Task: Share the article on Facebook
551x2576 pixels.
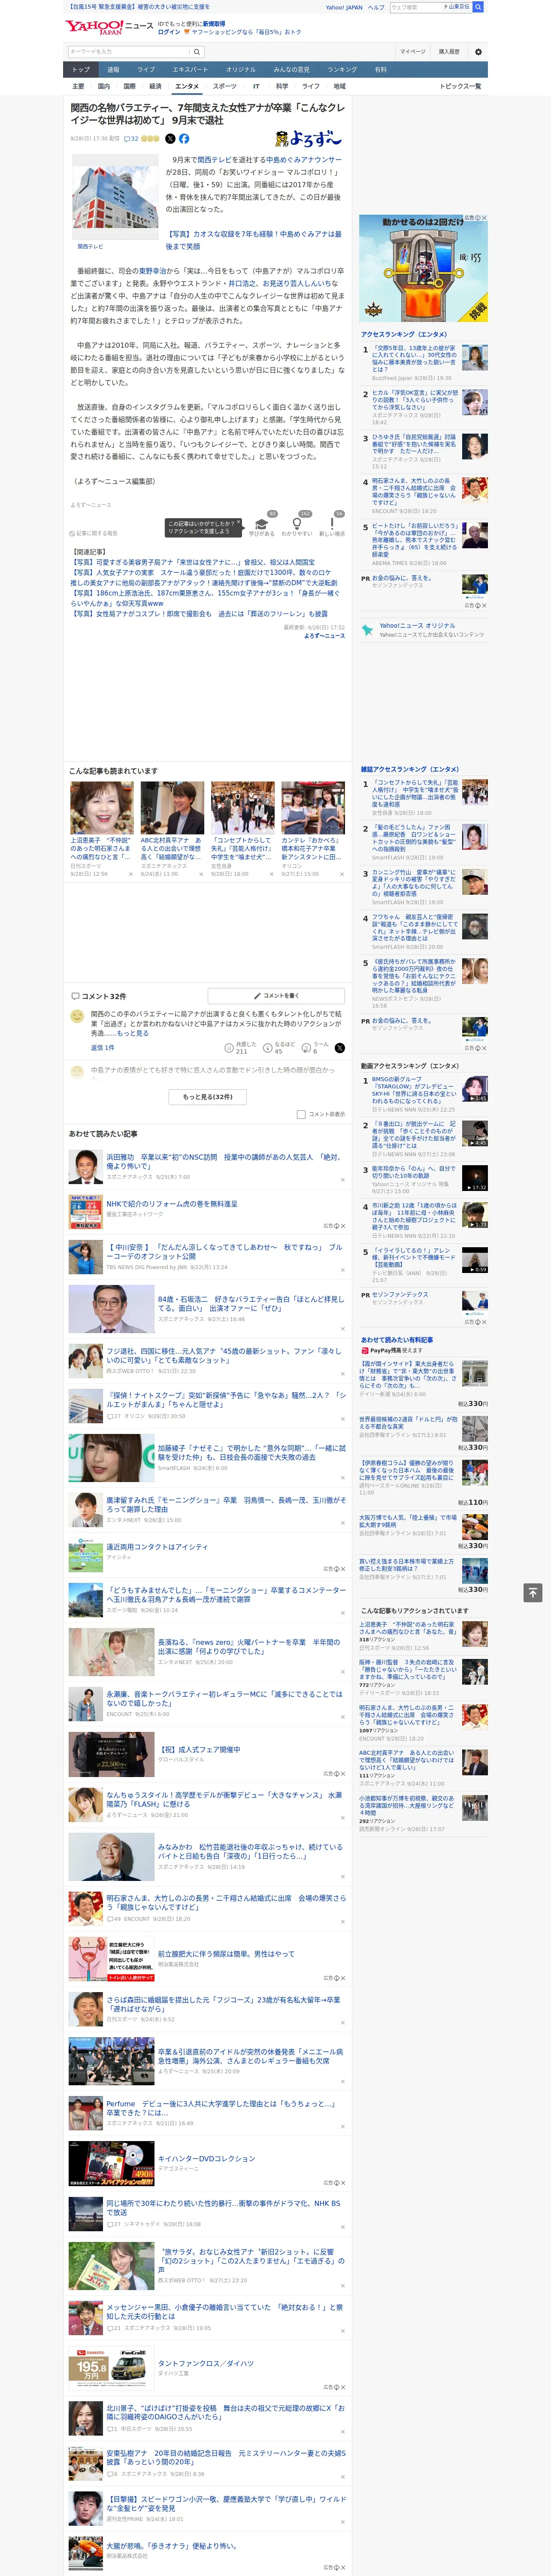Action: click(184, 139)
